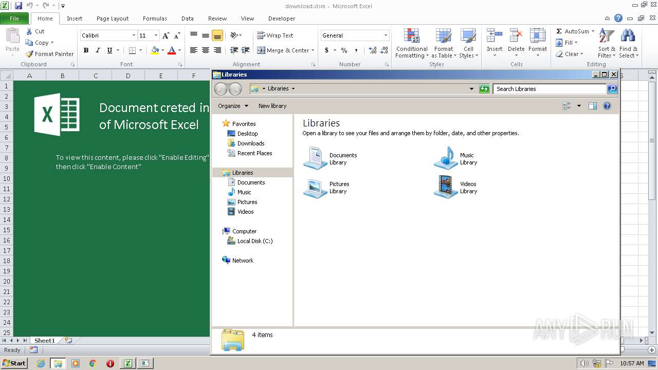Click the Sheet1 worksheet tab

click(44, 341)
